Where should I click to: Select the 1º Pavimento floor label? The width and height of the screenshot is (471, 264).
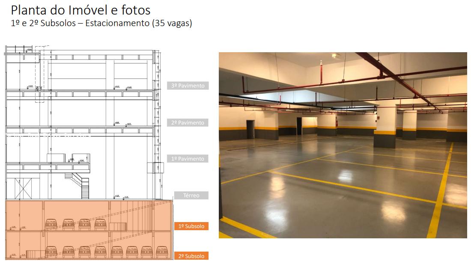[188, 159]
